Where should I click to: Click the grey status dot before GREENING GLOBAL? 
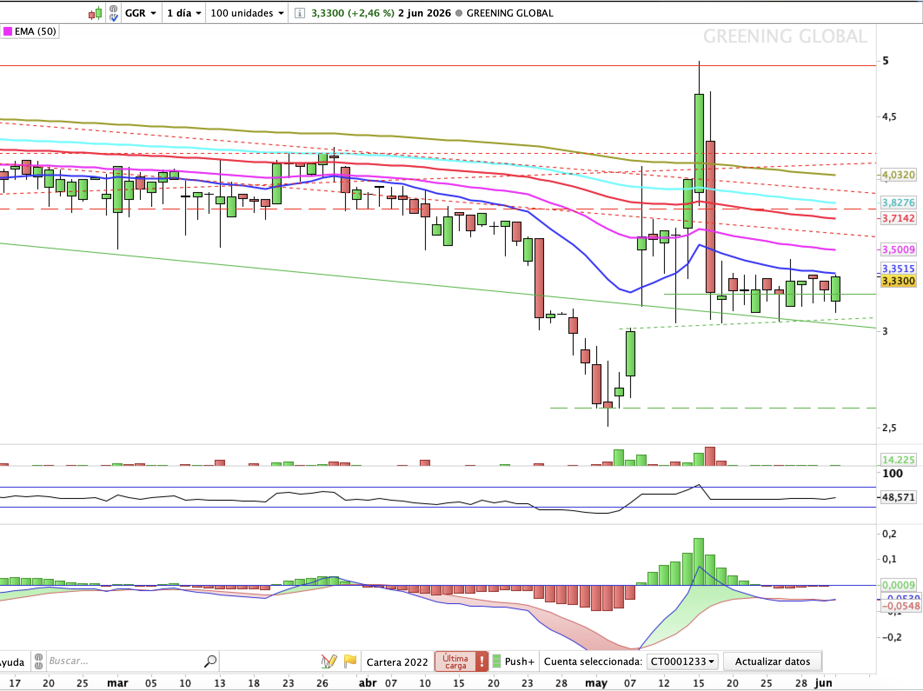coord(459,13)
